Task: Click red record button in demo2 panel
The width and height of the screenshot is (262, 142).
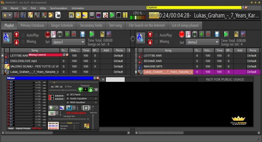Action: (x=182, y=34)
